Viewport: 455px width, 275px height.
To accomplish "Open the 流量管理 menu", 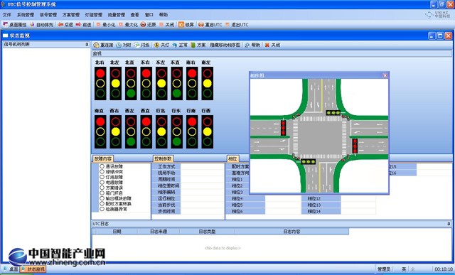I will pos(117,15).
